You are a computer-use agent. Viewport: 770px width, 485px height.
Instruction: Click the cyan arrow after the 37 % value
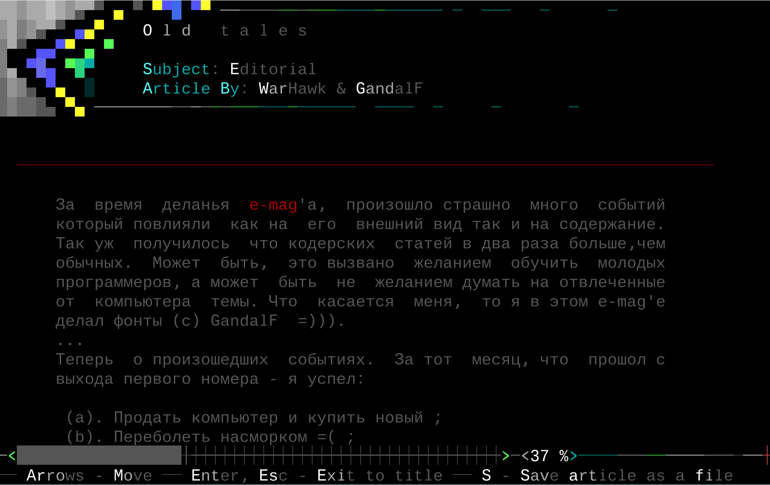pos(573,456)
